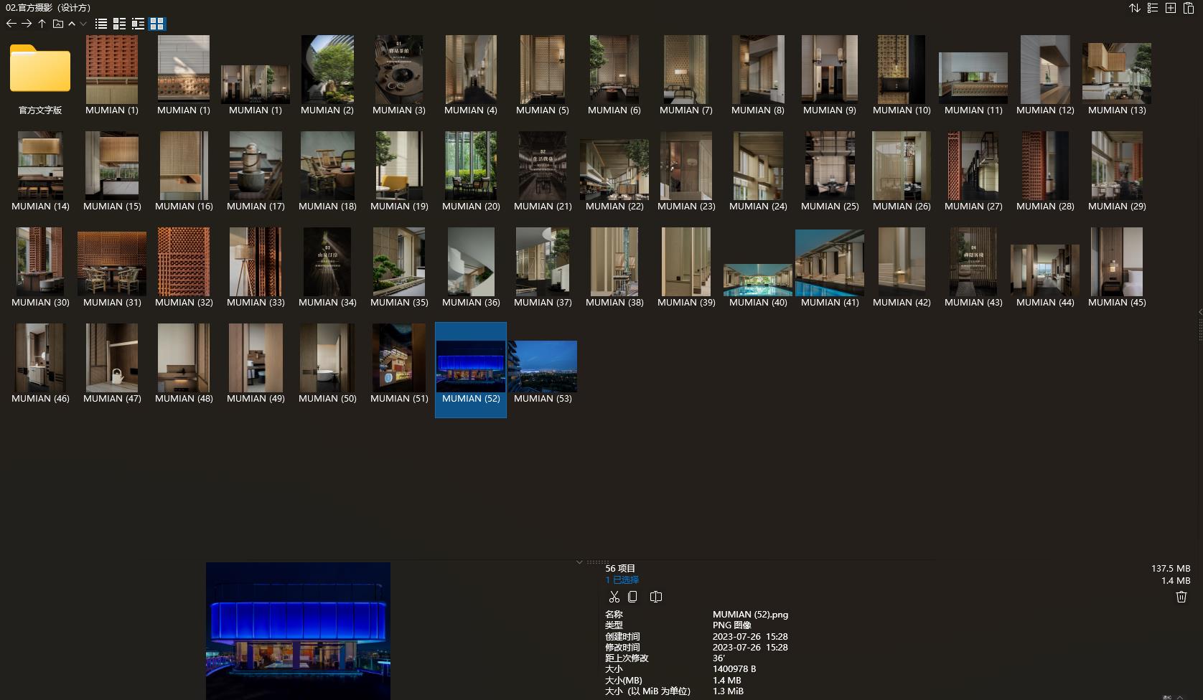The width and height of the screenshot is (1203, 700).
Task: Collapse the preview panel chevron
Action: (579, 562)
